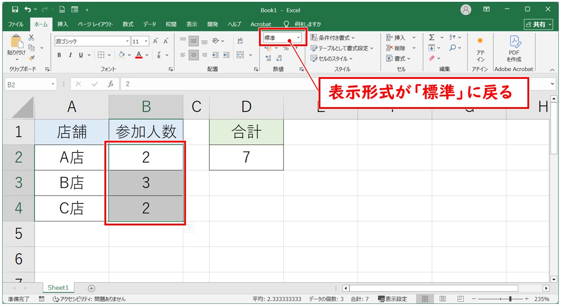Open the ファイル menu
This screenshot has width=561, height=307.
[16, 24]
